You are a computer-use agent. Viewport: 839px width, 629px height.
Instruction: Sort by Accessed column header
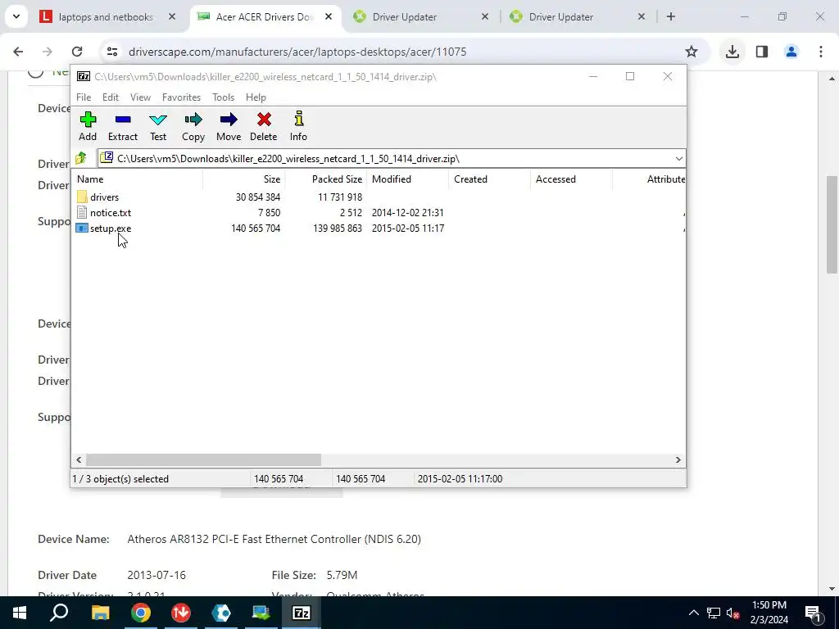571,179
